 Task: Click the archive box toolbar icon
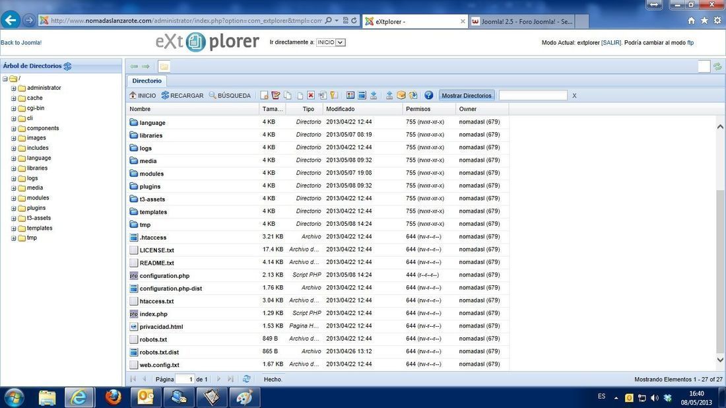coord(401,96)
